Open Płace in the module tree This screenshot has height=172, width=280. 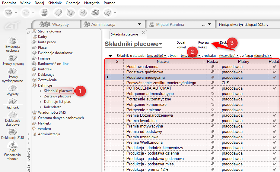[42, 48]
